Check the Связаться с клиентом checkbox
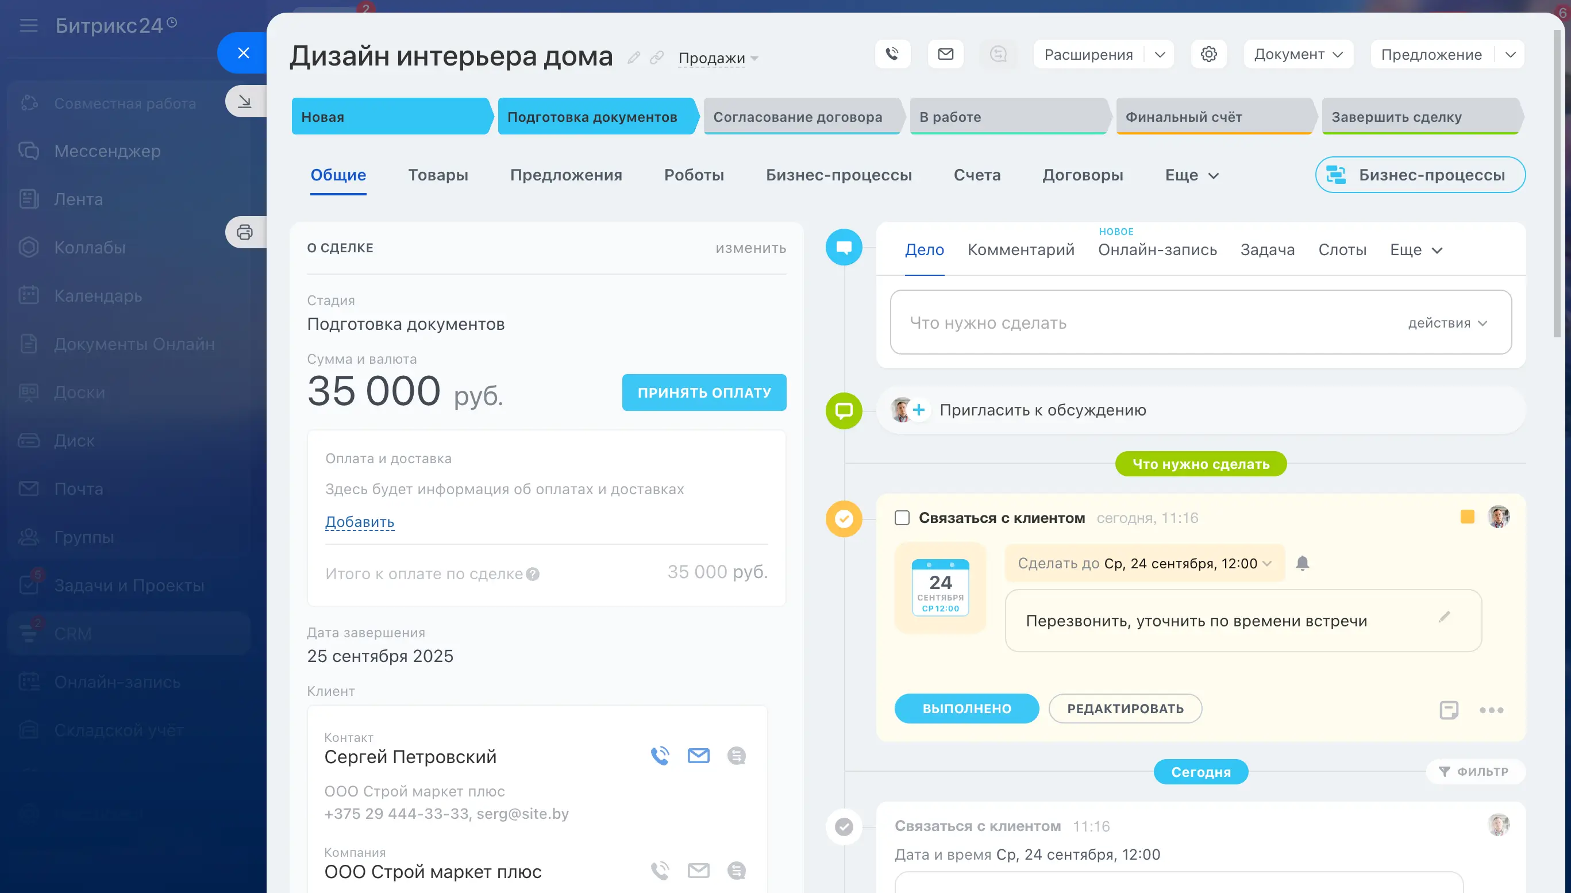1571x893 pixels. [x=902, y=518]
